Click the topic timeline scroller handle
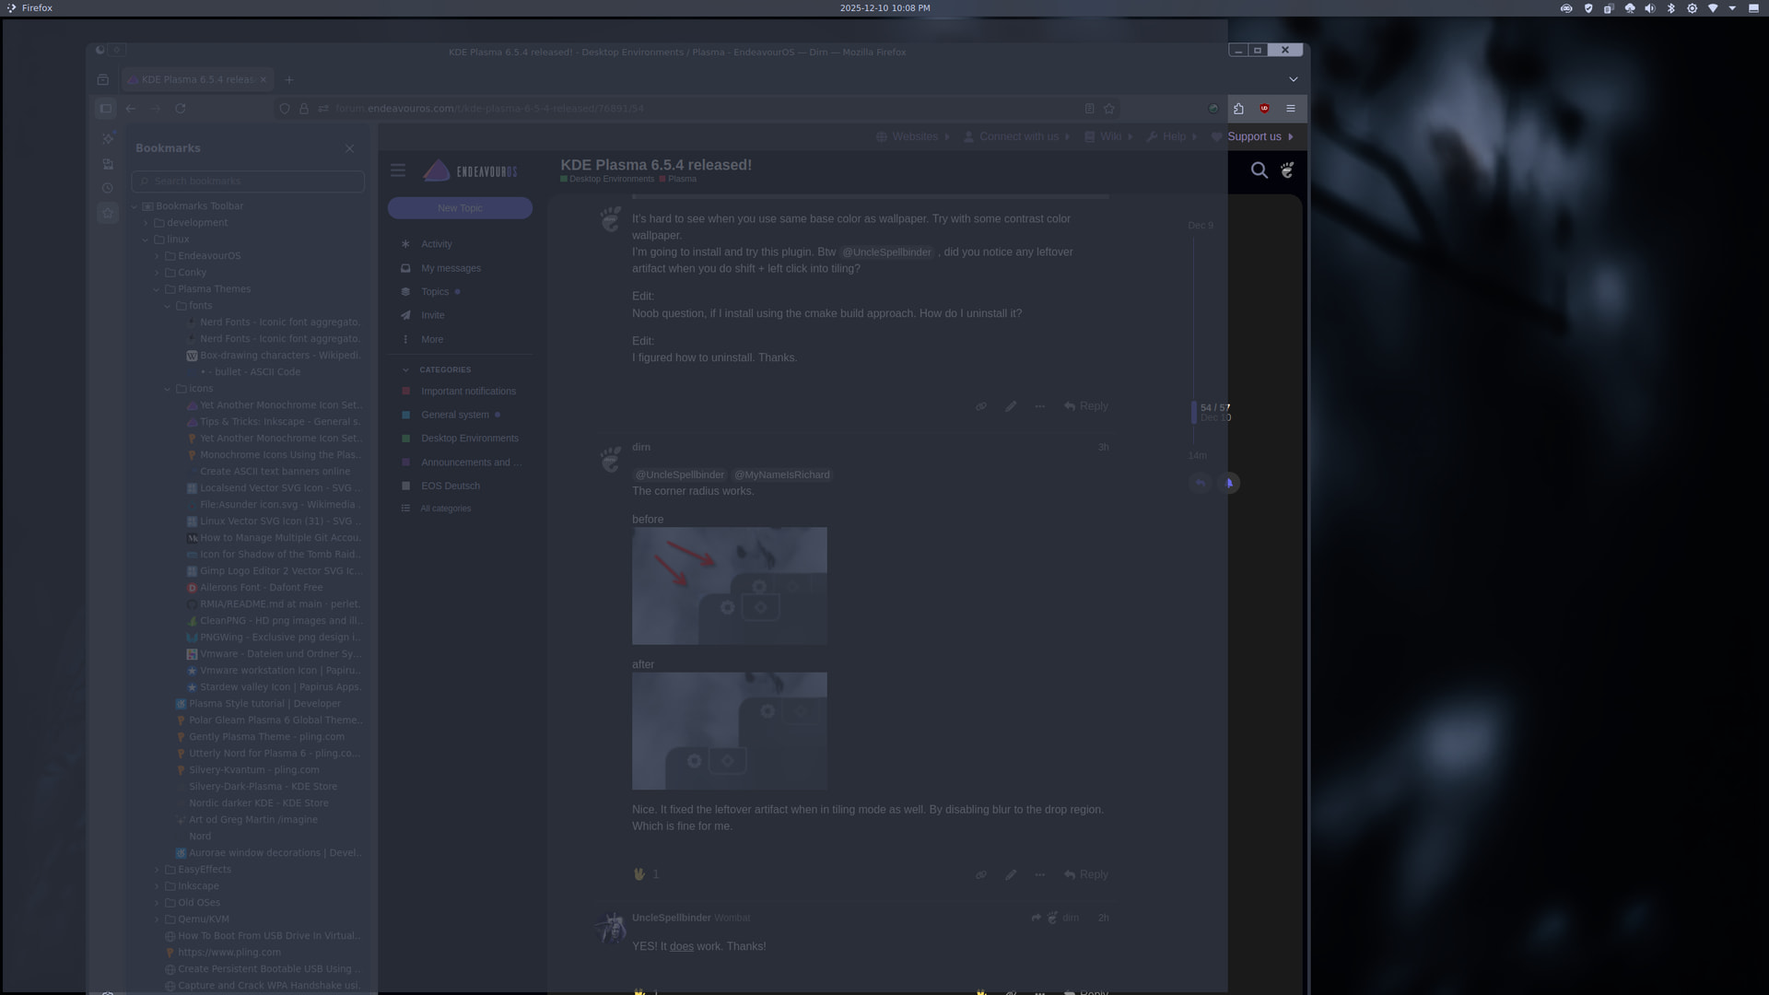 (1194, 413)
